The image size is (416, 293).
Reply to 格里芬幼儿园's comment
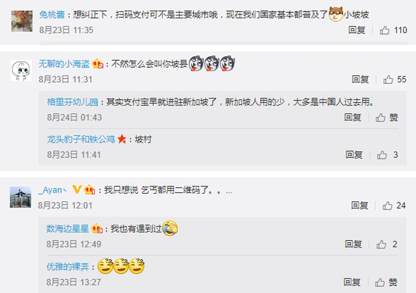coord(353,117)
